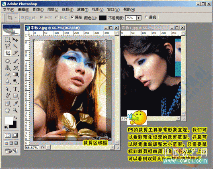This screenshot has height=169, width=213.
Task: Click the black shield color swatch
Action: 103,18
